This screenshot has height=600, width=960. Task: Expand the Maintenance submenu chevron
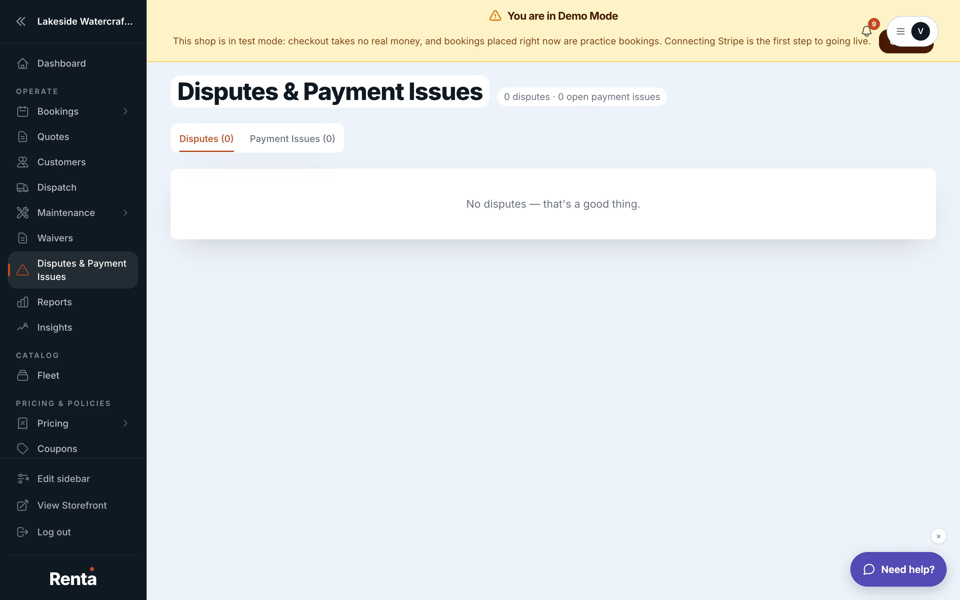coord(125,213)
